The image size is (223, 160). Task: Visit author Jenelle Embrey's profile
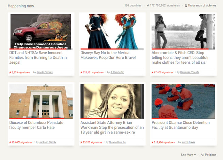click(45, 72)
